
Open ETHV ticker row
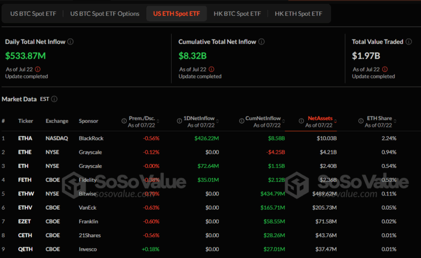point(25,207)
